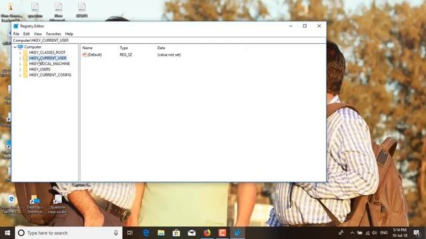This screenshot has height=239, width=426.
Task: Click the taskbar clock showing 5:14 PM
Action: (x=399, y=233)
